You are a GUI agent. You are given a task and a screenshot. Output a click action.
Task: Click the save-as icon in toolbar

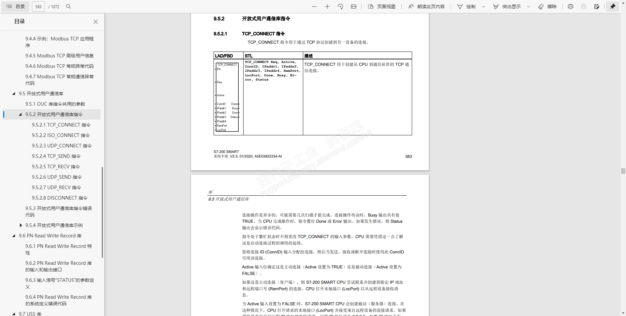point(597,7)
